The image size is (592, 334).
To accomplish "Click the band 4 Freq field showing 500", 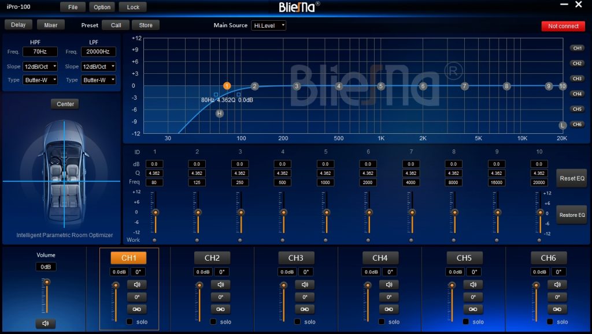I will pyautogui.click(x=282, y=182).
